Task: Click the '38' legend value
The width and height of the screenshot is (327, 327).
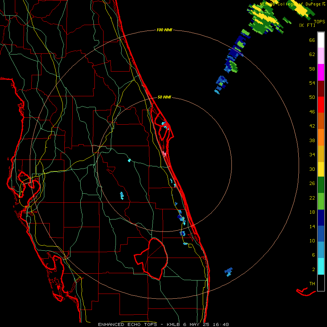Action: pyautogui.click(x=312, y=141)
